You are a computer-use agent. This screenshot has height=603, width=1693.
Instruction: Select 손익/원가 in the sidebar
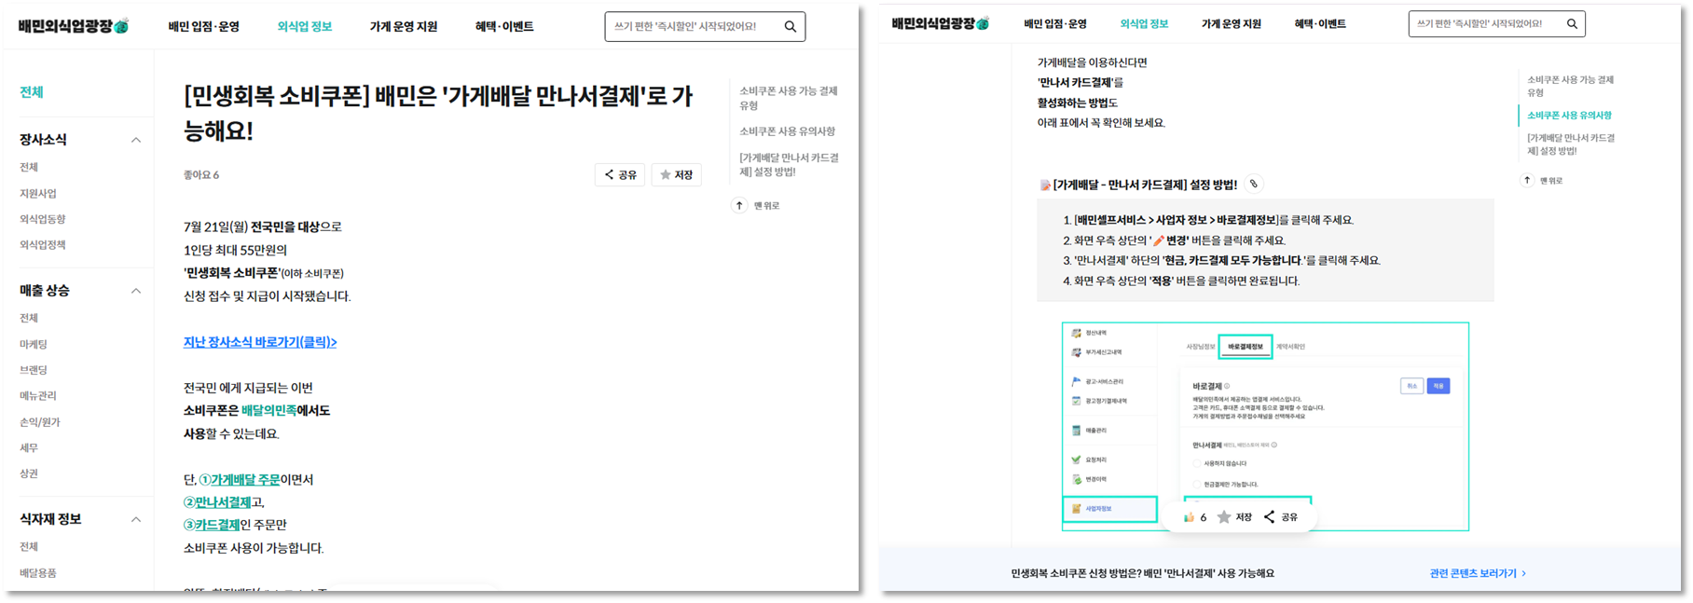[x=40, y=421]
